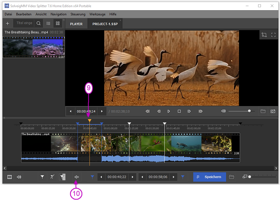
Task: Click the orange playhead marker on timeline
Action: coord(89,121)
